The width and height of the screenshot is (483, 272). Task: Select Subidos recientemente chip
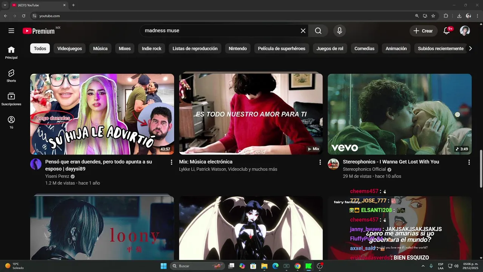click(x=441, y=48)
